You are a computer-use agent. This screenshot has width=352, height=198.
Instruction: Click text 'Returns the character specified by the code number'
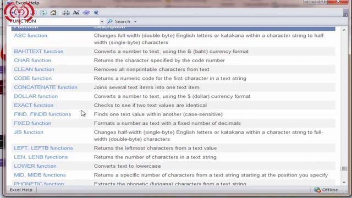[x=159, y=60]
